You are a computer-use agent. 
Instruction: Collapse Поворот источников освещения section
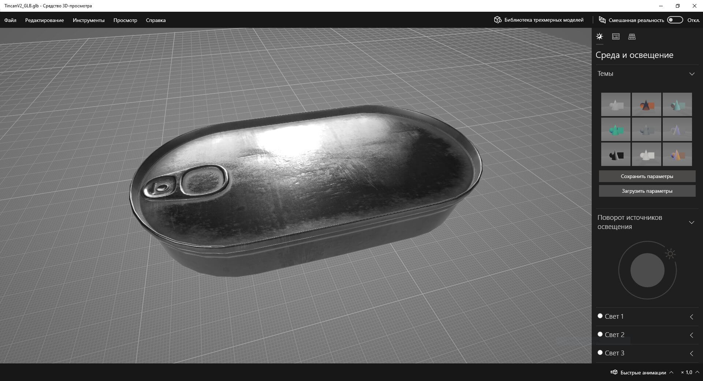[692, 222]
